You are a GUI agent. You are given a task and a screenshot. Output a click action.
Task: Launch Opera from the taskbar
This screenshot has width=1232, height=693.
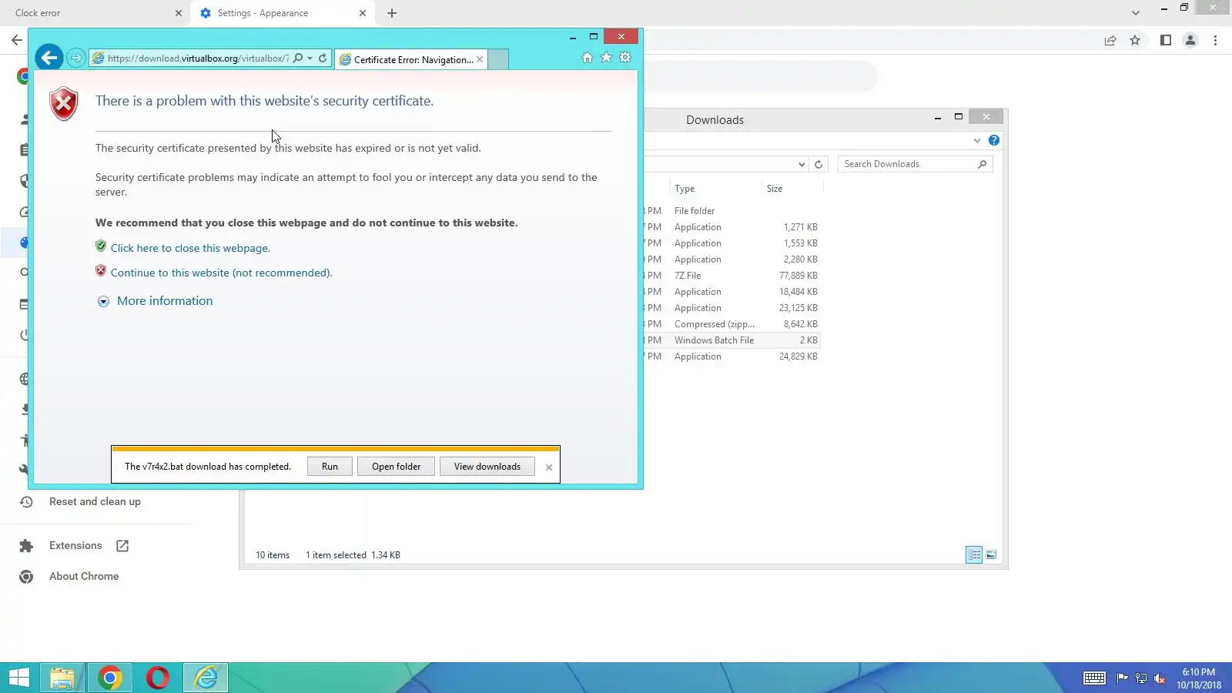tap(158, 678)
